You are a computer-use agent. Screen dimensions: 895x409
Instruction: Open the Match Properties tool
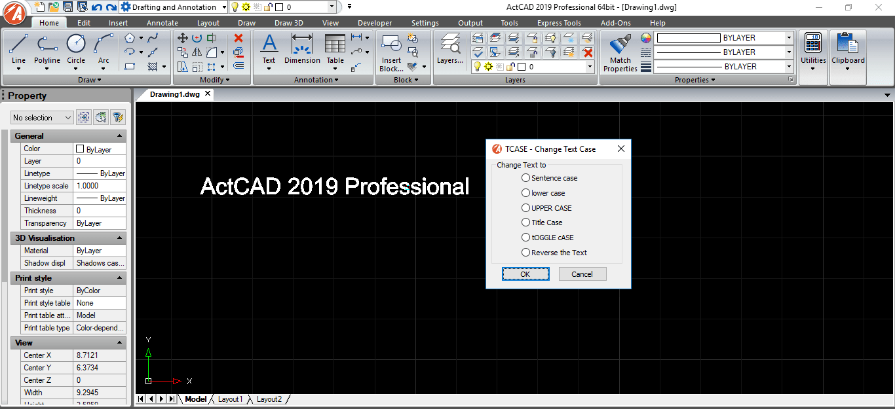pos(620,54)
